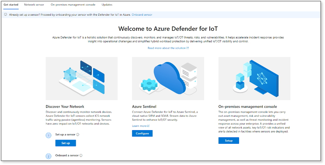Click the Onboard a sensor step label
The height and width of the screenshot is (165, 325).
coord(67,156)
